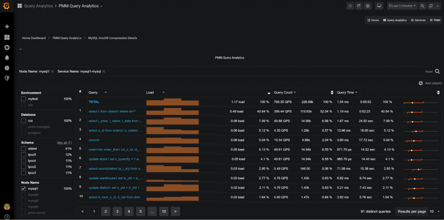The height and width of the screenshot is (220, 444).
Task: Open the Configuration gear in sidebar
Action: tap(7, 68)
